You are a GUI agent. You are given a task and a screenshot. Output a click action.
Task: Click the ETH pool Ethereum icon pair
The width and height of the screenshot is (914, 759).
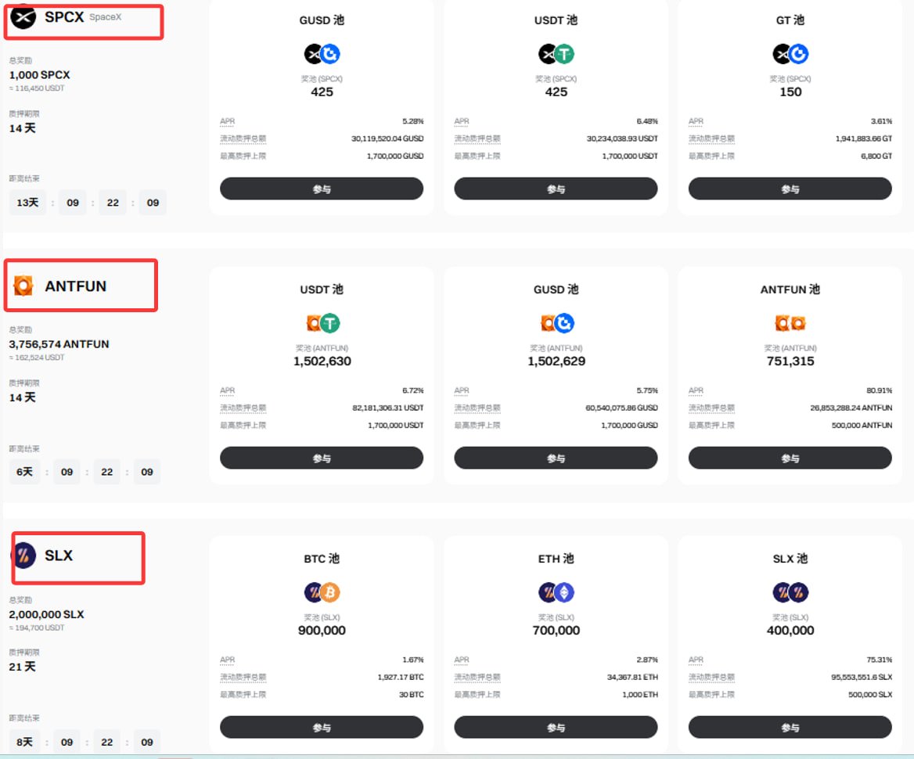[x=556, y=592]
